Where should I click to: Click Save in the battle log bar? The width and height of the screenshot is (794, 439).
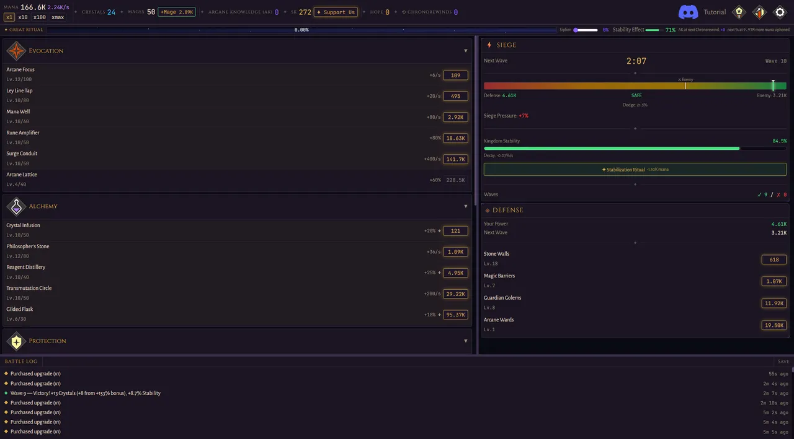point(783,362)
